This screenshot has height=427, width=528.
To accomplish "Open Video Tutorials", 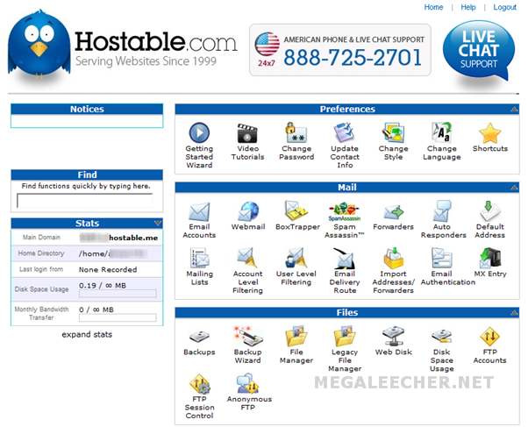I will pos(247,141).
